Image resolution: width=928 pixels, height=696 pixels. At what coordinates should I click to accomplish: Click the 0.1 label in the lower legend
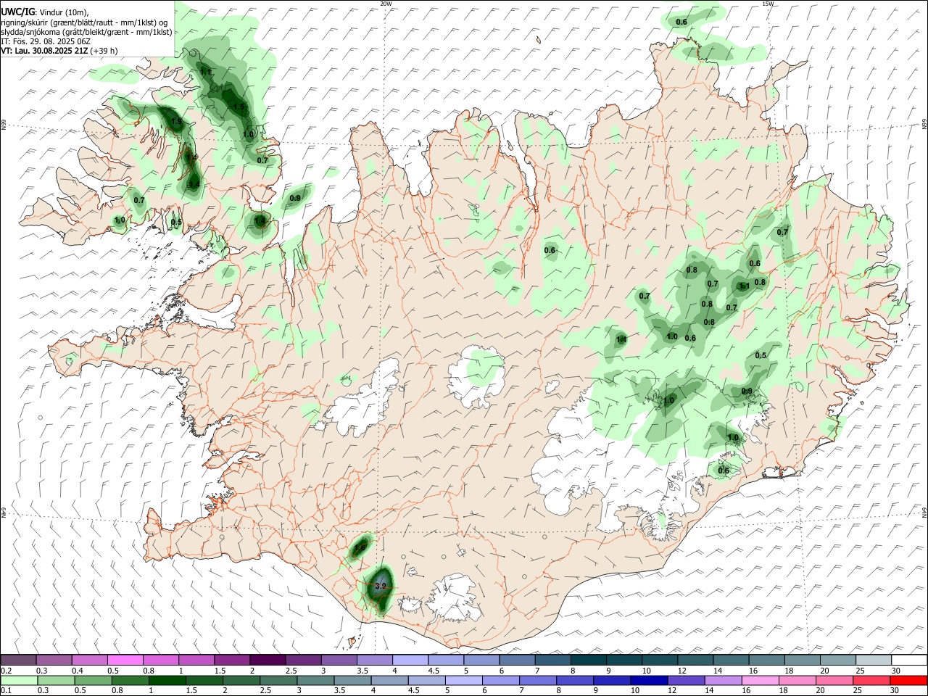[7, 691]
